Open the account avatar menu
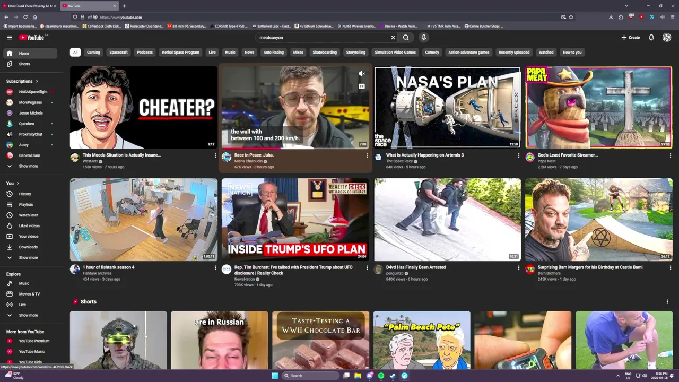 [x=667, y=37]
